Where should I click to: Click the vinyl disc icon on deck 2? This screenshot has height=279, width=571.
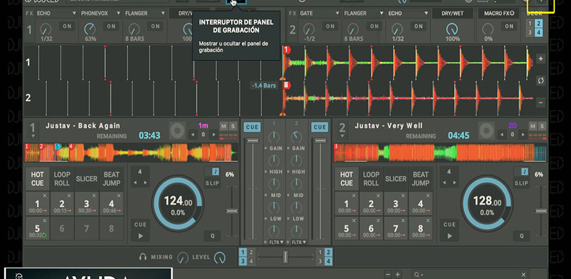(x=487, y=131)
